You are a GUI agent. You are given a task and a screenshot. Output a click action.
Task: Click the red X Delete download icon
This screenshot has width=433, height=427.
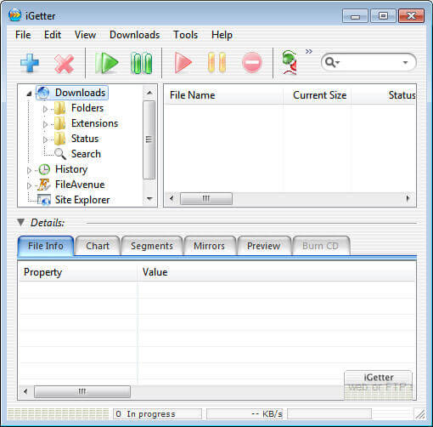pyautogui.click(x=64, y=64)
